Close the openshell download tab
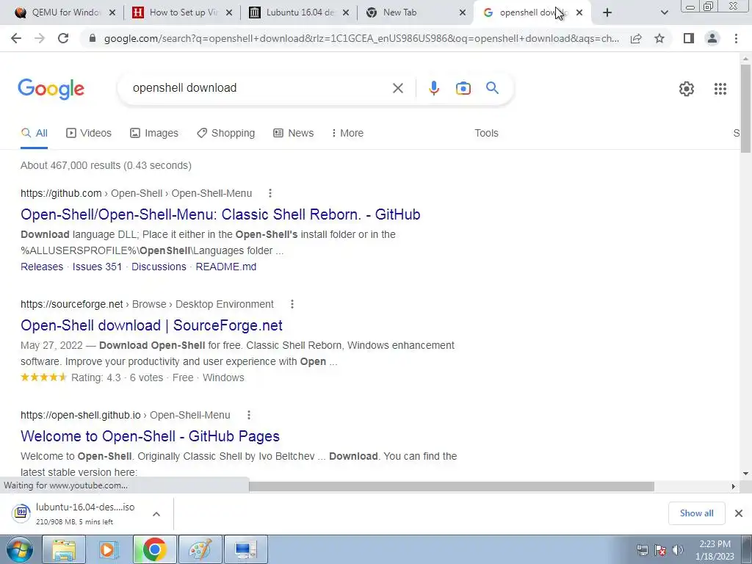The width and height of the screenshot is (752, 564). click(x=579, y=12)
